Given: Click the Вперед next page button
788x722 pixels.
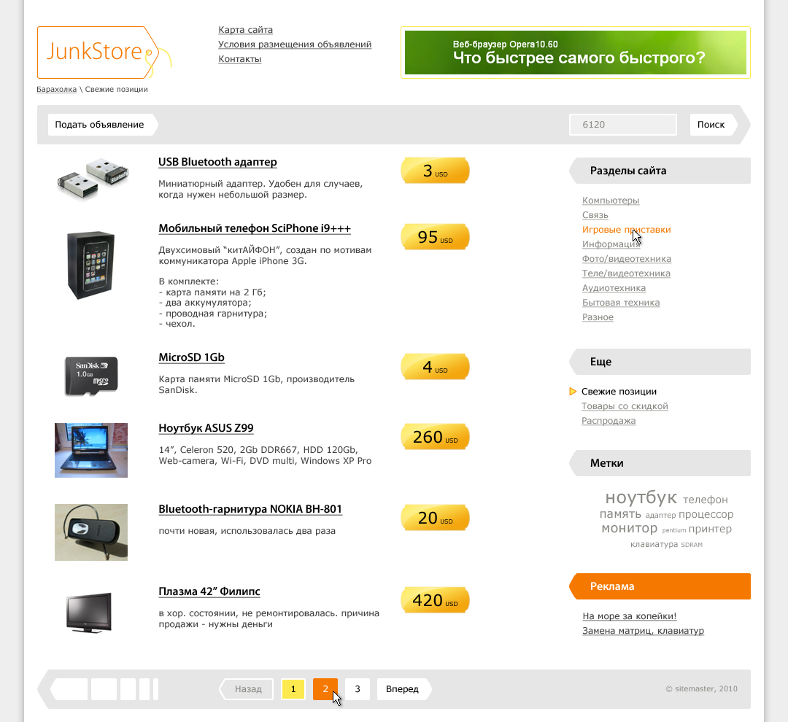Looking at the screenshot, I should (x=404, y=689).
